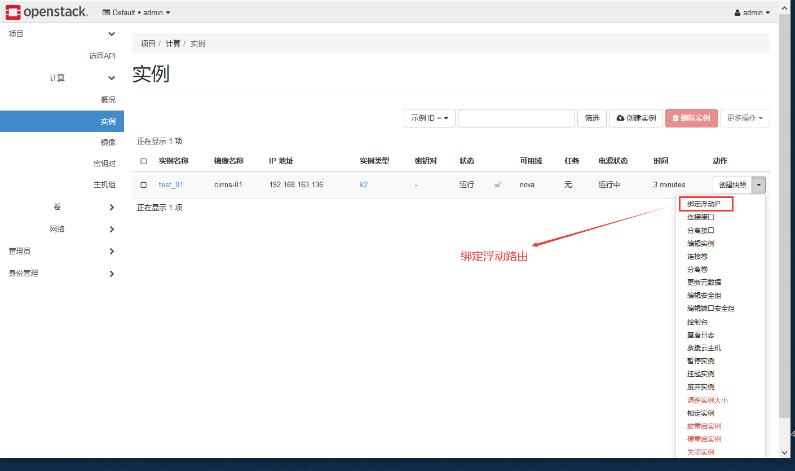The width and height of the screenshot is (795, 471).
Task: Tick the select-all instances checkbox
Action: coord(144,161)
